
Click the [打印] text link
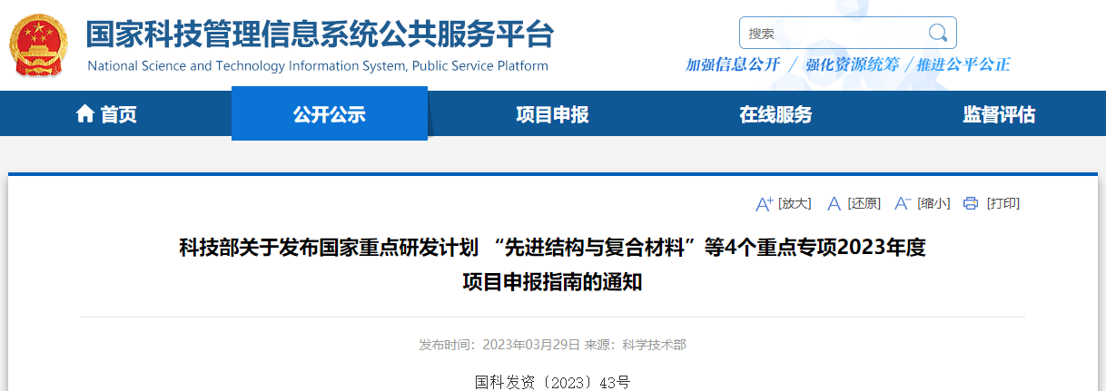(x=1003, y=203)
